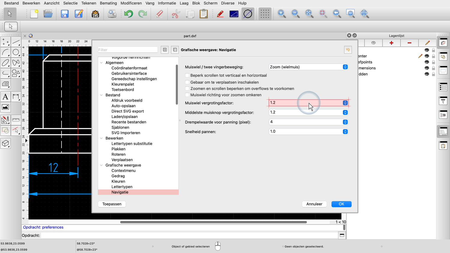Image resolution: width=450 pixels, height=253 pixels.
Task: Check 'Muiswiel richting voor zoomen omkeren'
Action: click(187, 95)
